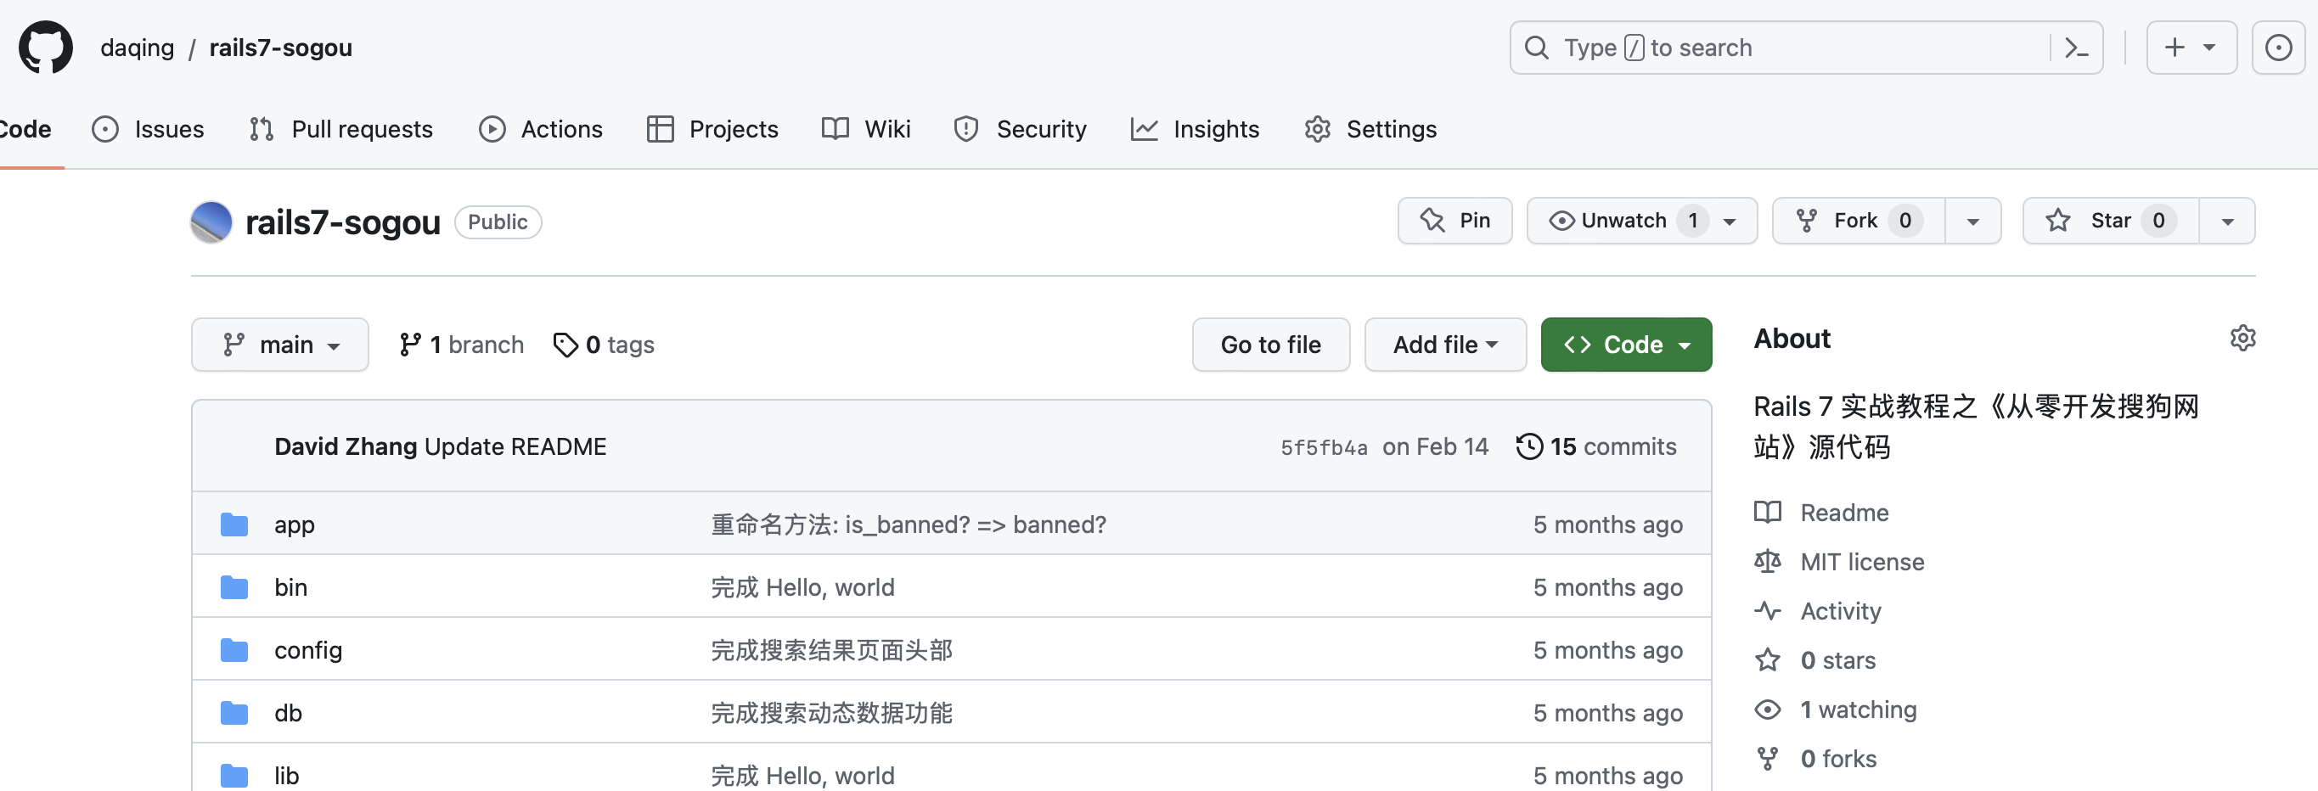This screenshot has width=2318, height=791.
Task: Click the branch icon beside 1 branch
Action: coord(410,345)
